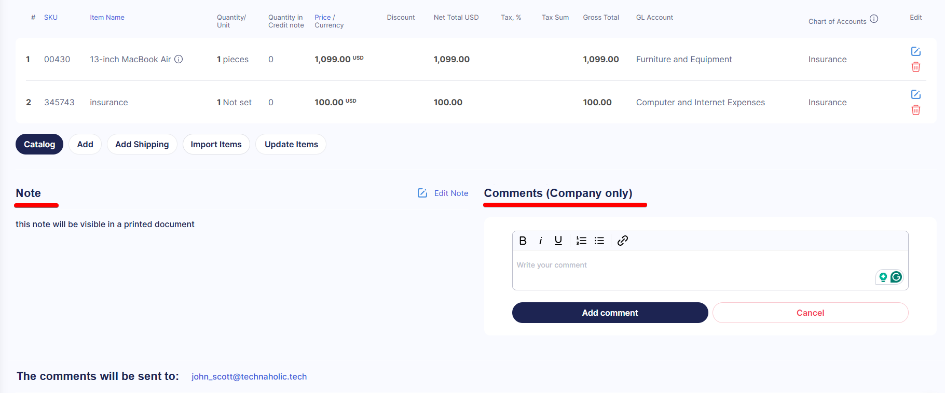Click Discount column header

coord(401,17)
